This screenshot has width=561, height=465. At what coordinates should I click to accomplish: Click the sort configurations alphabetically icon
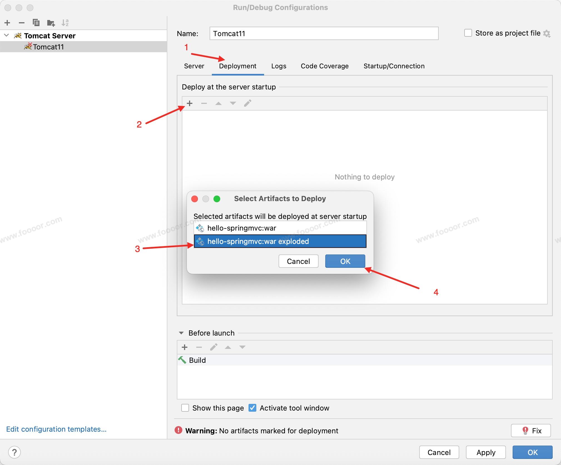(x=65, y=23)
